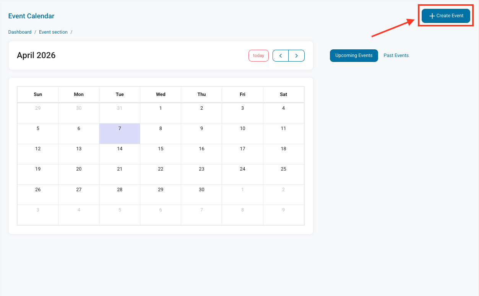This screenshot has height=296, width=479.
Task: Select April 15 on the calendar
Action: tap(161, 154)
